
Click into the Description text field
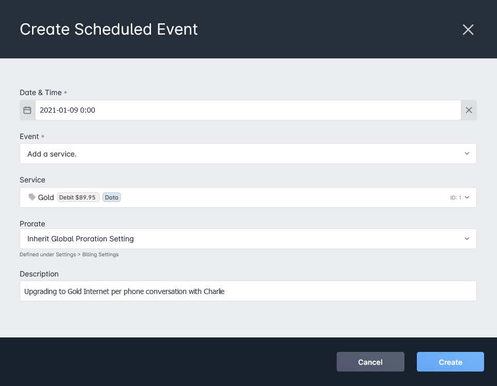tap(248, 291)
